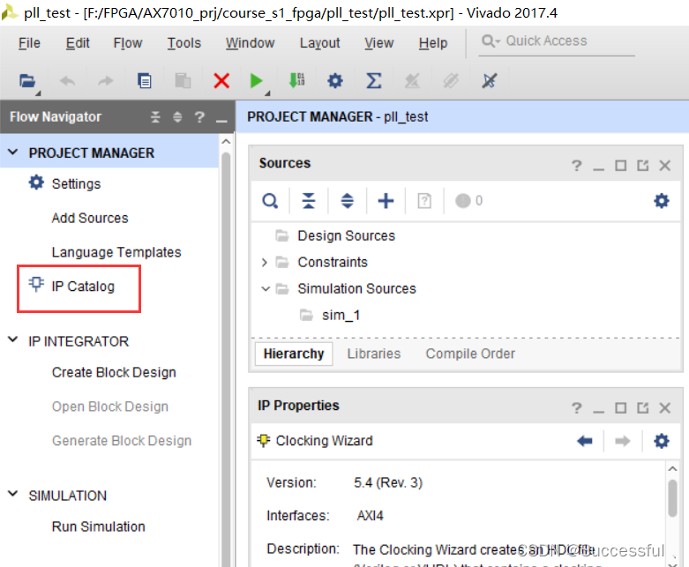This screenshot has width=689, height=567.
Task: Open the View menu
Action: click(378, 43)
